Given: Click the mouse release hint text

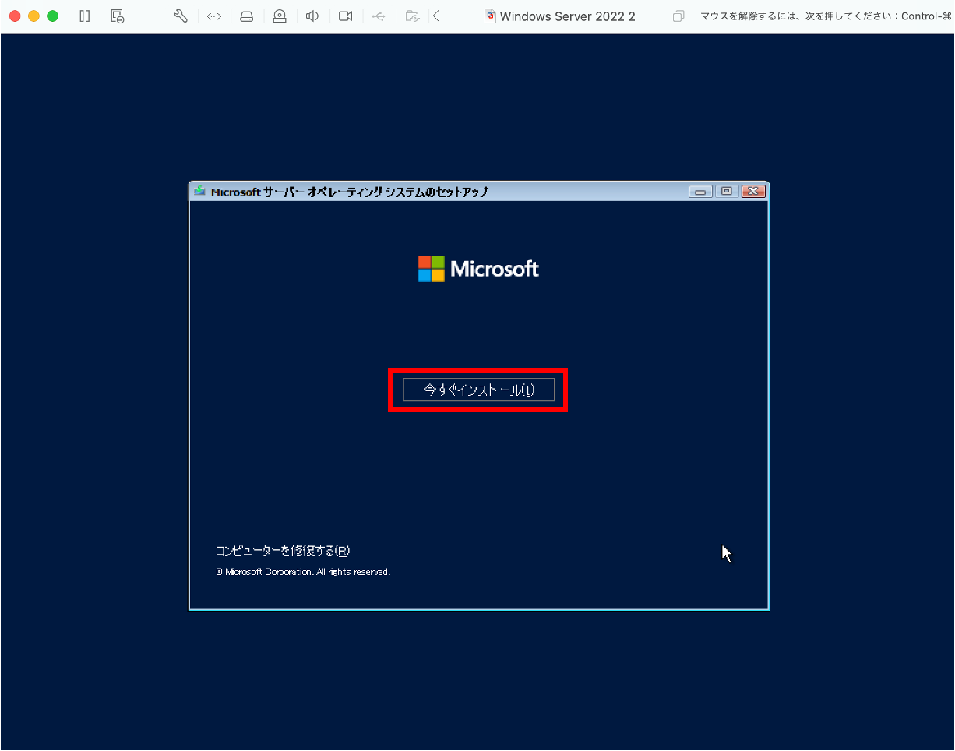Looking at the screenshot, I should 826,16.
